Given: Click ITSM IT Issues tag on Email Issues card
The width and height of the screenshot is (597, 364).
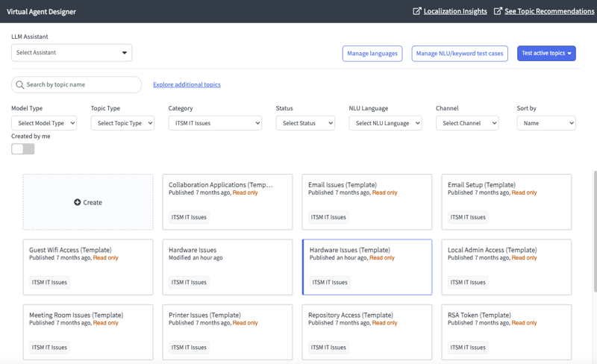Looking at the screenshot, I should pos(328,217).
